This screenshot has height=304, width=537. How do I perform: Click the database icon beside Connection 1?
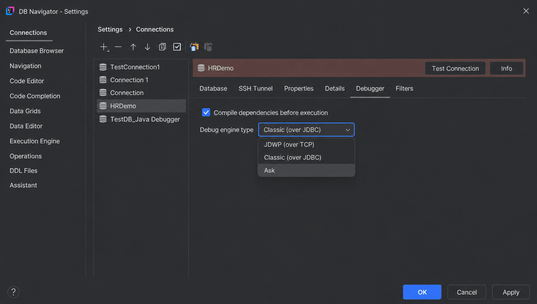(x=103, y=80)
